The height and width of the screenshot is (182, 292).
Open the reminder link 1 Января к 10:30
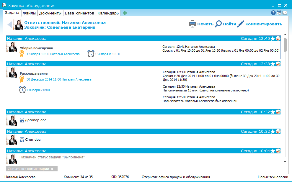pos(107,54)
